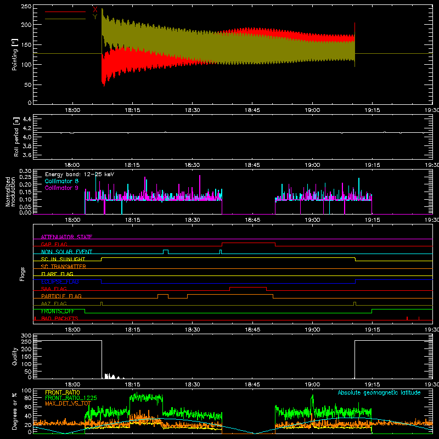Select the ATTENUATOR_STATE flag label
This screenshot has width=439, height=439.
pyautogui.click(x=66, y=237)
